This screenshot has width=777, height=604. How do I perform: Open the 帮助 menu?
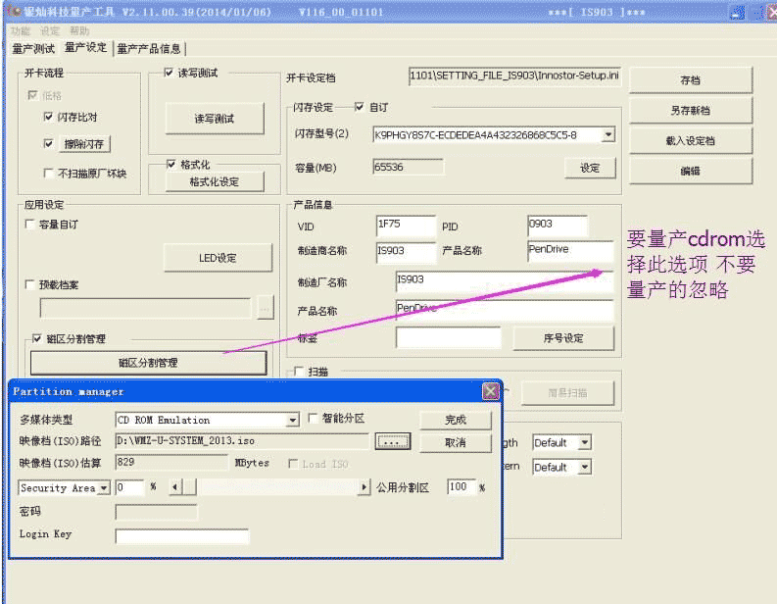[79, 30]
